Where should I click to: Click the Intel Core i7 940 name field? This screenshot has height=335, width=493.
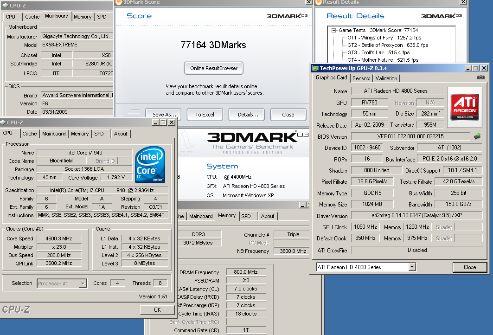tap(84, 153)
